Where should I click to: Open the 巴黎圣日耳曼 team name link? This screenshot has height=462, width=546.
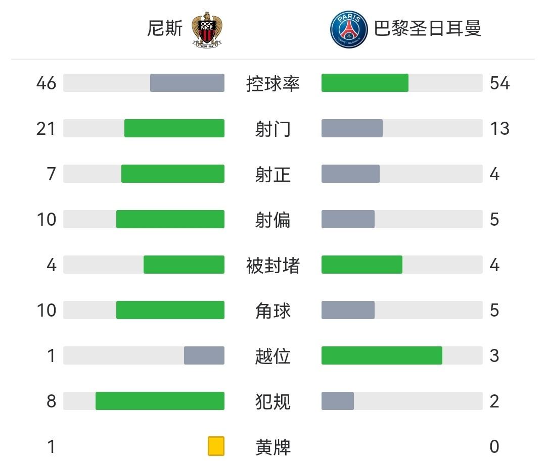coord(427,29)
